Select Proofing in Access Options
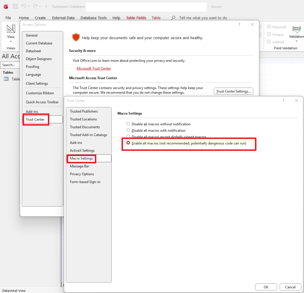304x293 pixels. click(42, 67)
